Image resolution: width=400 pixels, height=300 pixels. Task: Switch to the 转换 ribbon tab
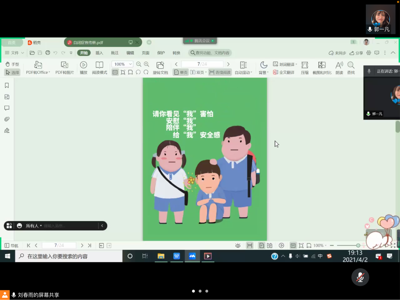coord(176,53)
